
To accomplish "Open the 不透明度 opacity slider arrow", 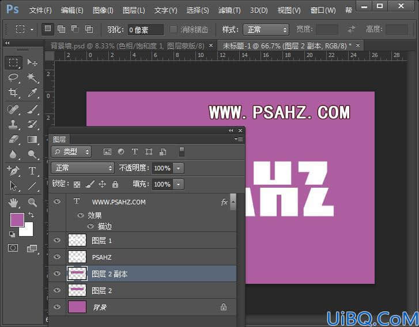I will point(179,168).
